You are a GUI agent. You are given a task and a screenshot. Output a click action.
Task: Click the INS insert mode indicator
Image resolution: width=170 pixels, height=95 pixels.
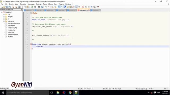tap(165, 89)
